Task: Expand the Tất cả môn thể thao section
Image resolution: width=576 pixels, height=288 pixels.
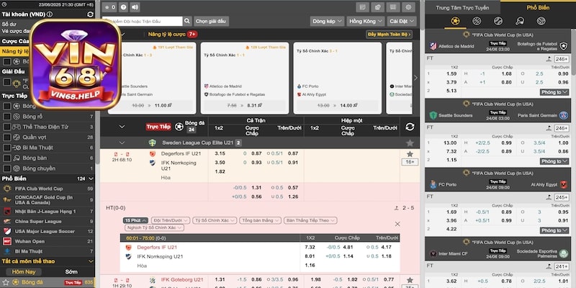Action: point(91,261)
